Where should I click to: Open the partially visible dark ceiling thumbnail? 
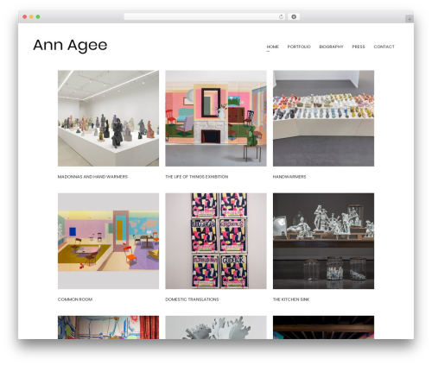(x=323, y=327)
